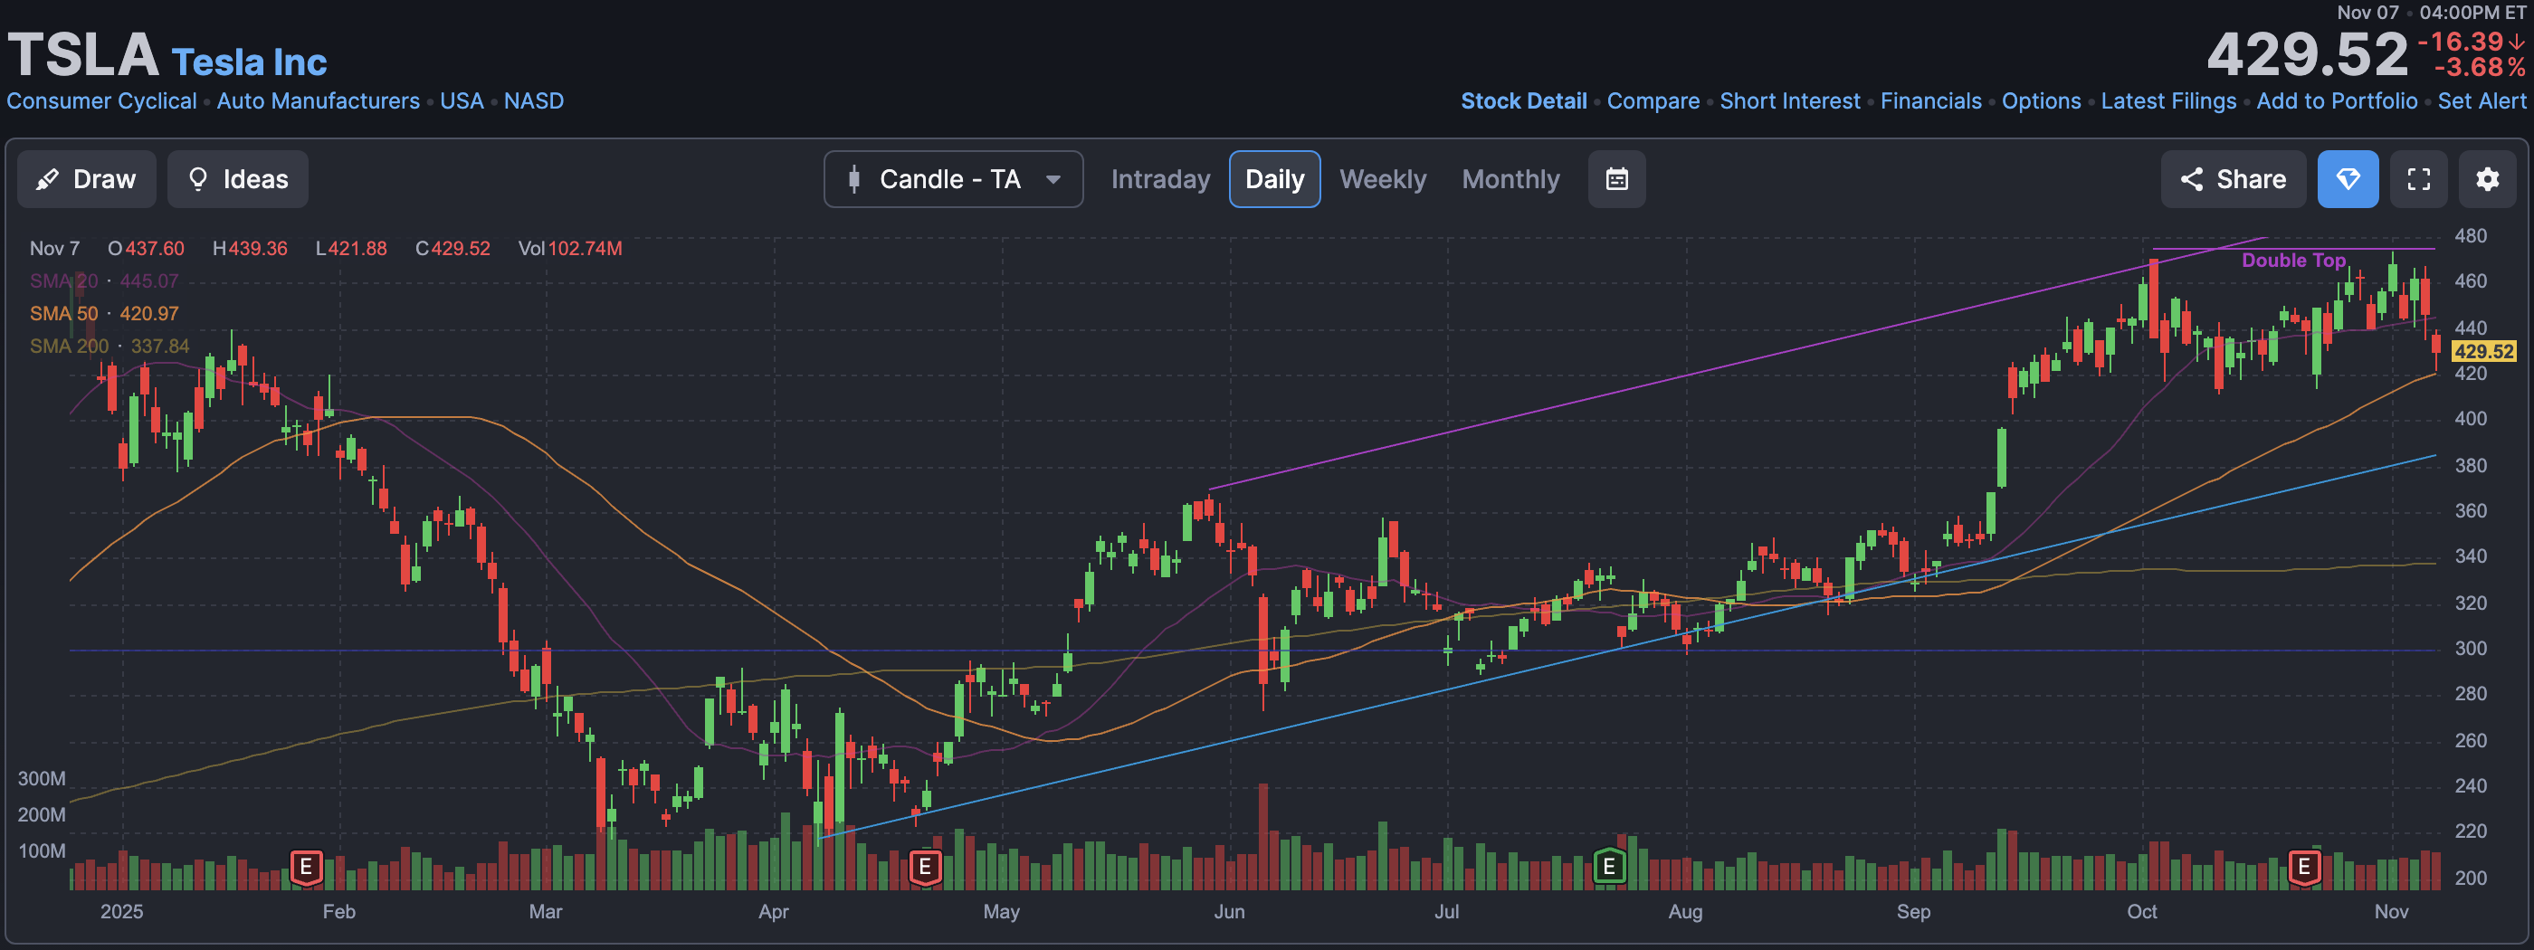Click the earnings marker near Feb
The width and height of the screenshot is (2534, 950).
306,867
